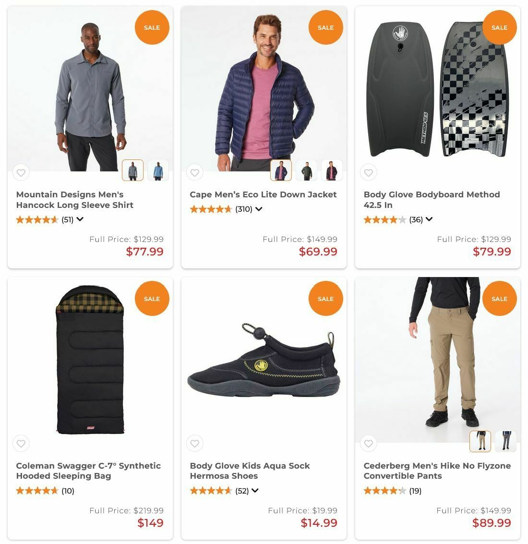Expand the 310 reviews rating breakdown
Viewport: 528px width, 544px height.
click(x=259, y=209)
